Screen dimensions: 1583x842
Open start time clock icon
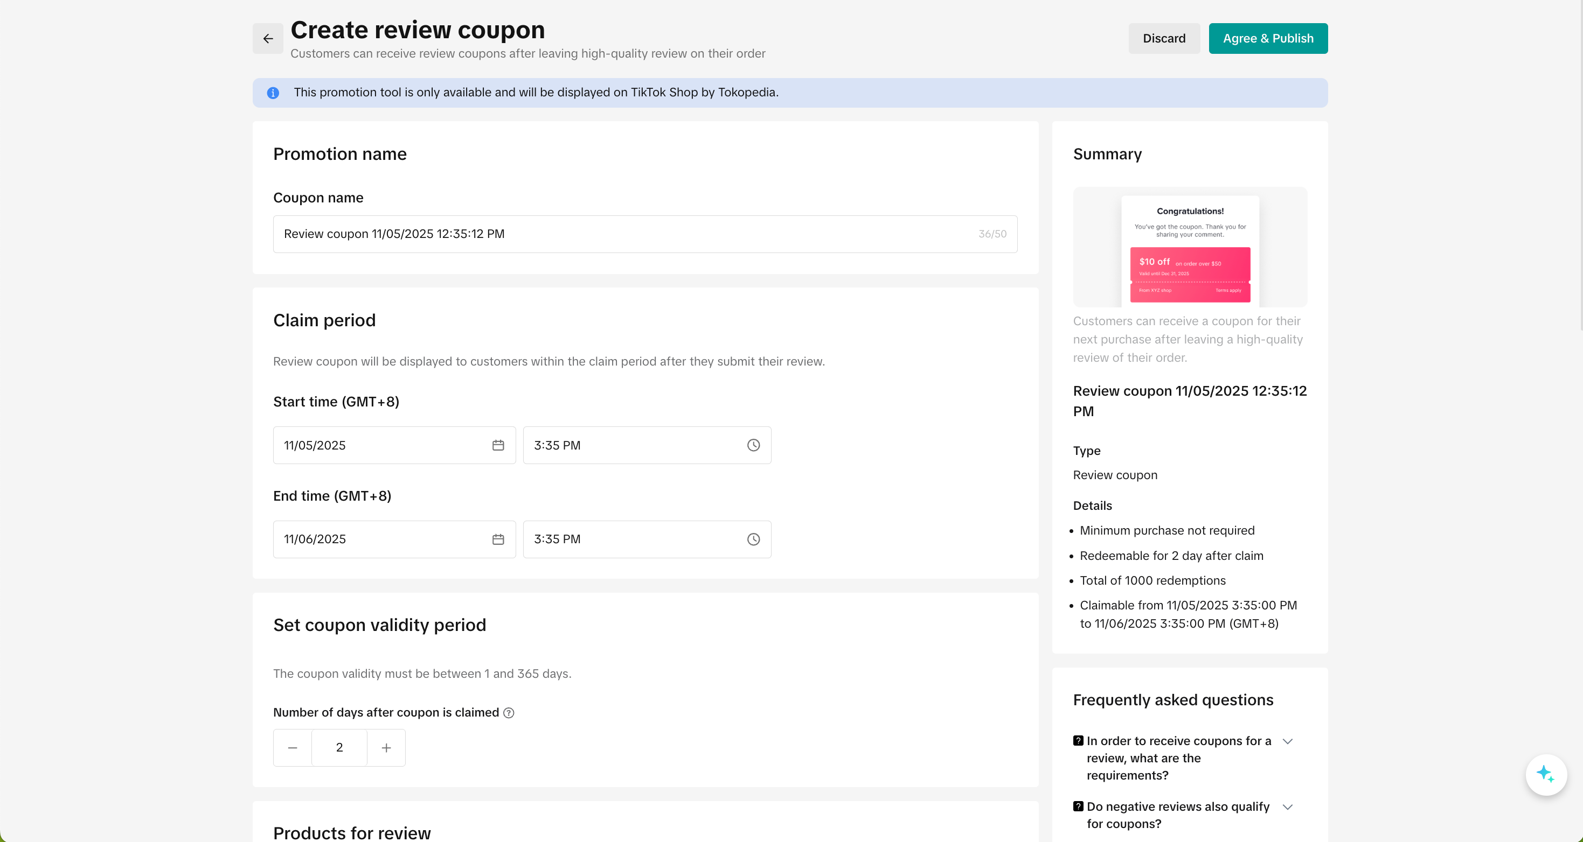(x=753, y=445)
